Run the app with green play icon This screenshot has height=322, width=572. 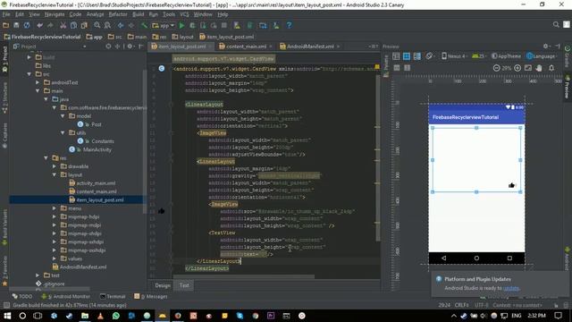[181, 25]
